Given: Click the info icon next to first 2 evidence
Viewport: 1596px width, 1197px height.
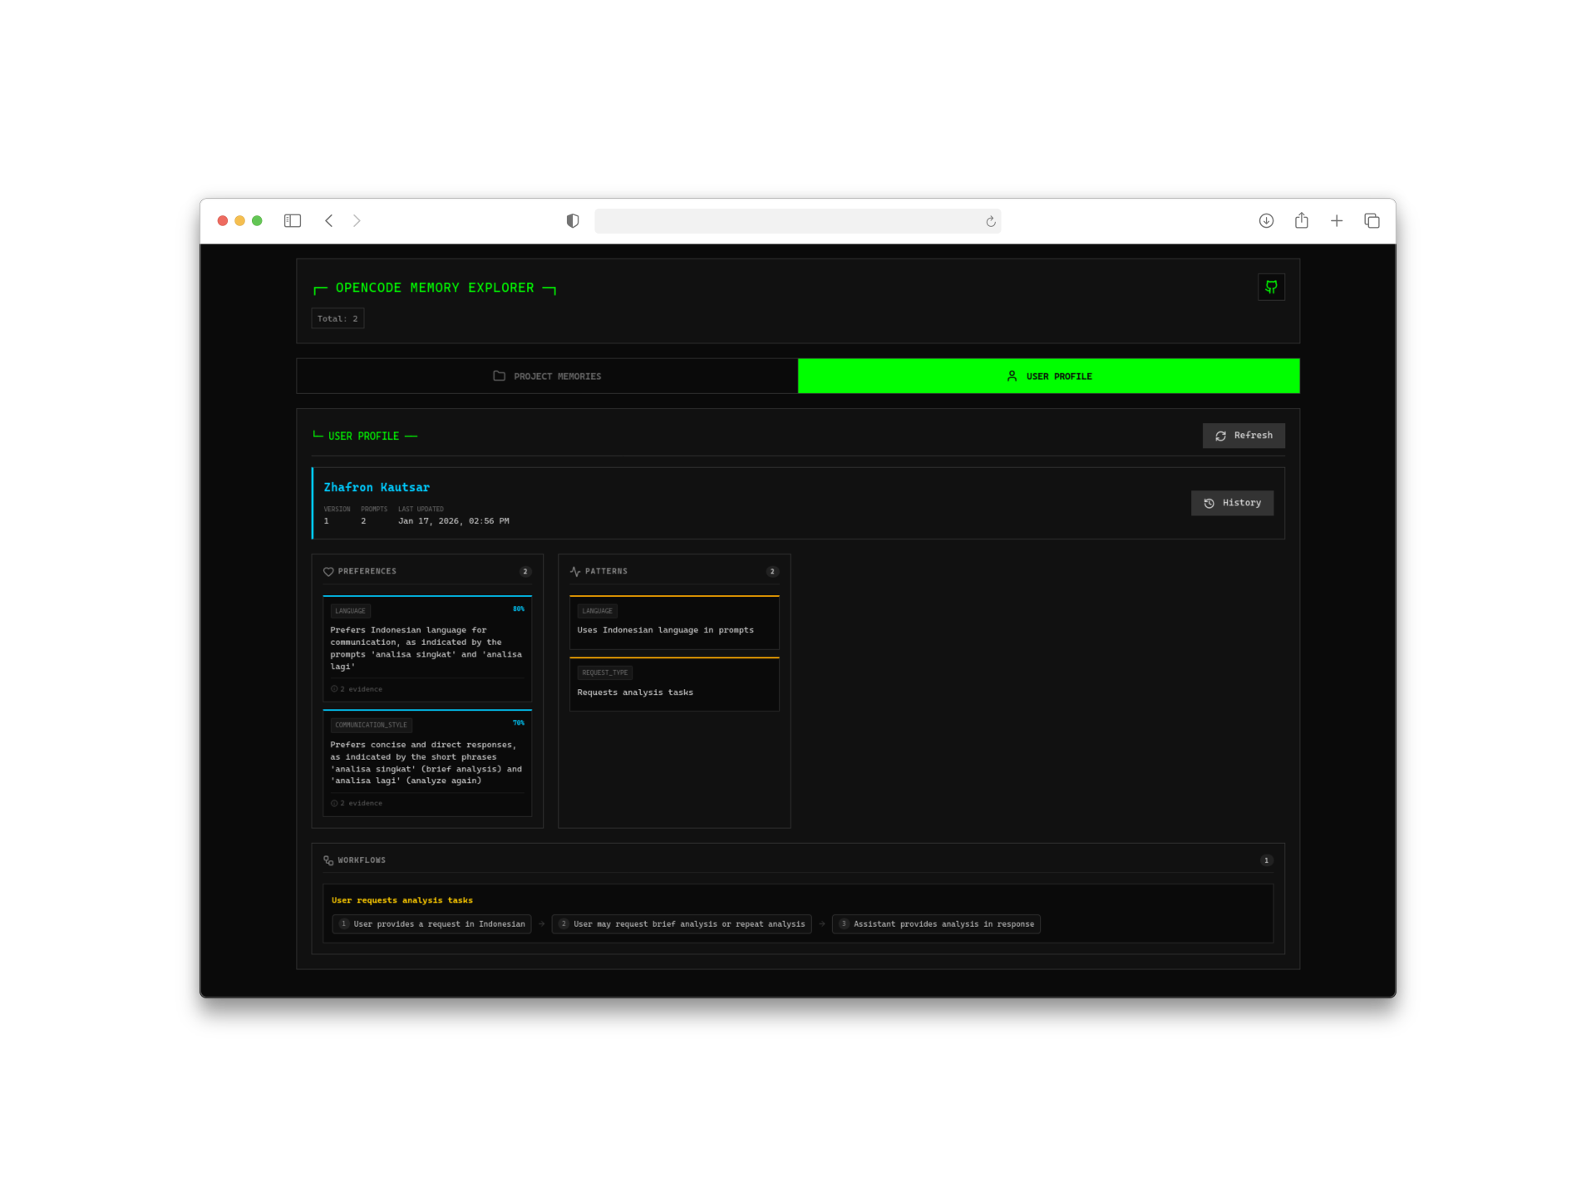Looking at the screenshot, I should point(335,688).
